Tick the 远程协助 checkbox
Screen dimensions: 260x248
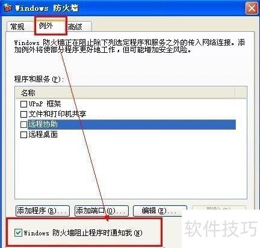click(x=23, y=124)
